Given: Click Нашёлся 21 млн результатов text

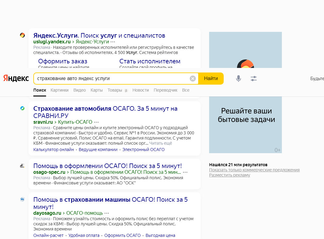Looking at the screenshot, I should tap(238, 165).
